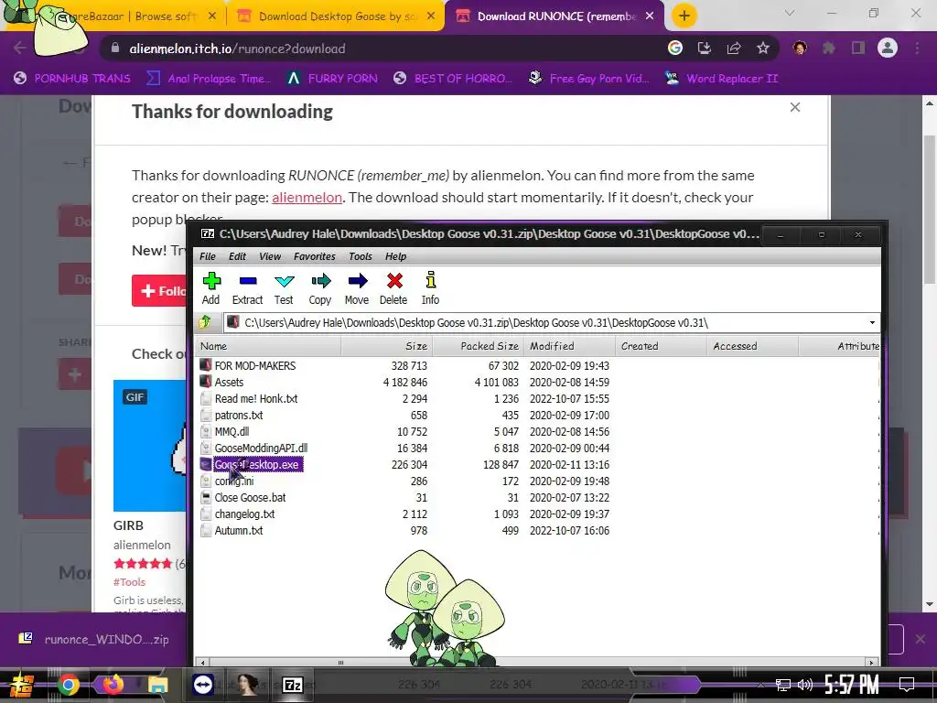
Task: Open the BEST OF HORRO... bookmark
Action: coord(452,79)
